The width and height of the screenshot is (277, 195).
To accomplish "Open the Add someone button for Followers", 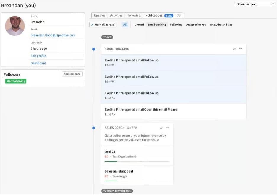I will [x=72, y=74].
